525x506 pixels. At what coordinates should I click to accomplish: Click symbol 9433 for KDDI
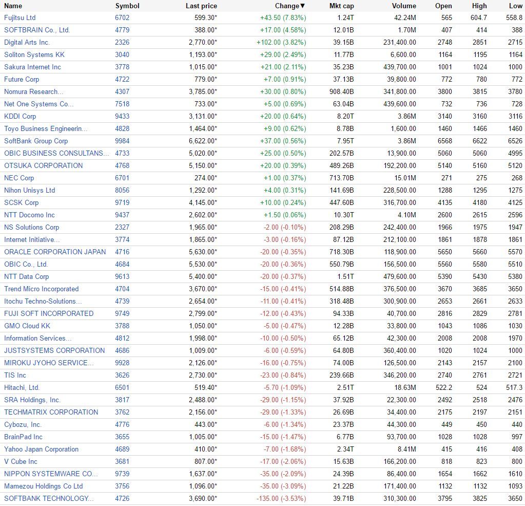[x=122, y=116]
